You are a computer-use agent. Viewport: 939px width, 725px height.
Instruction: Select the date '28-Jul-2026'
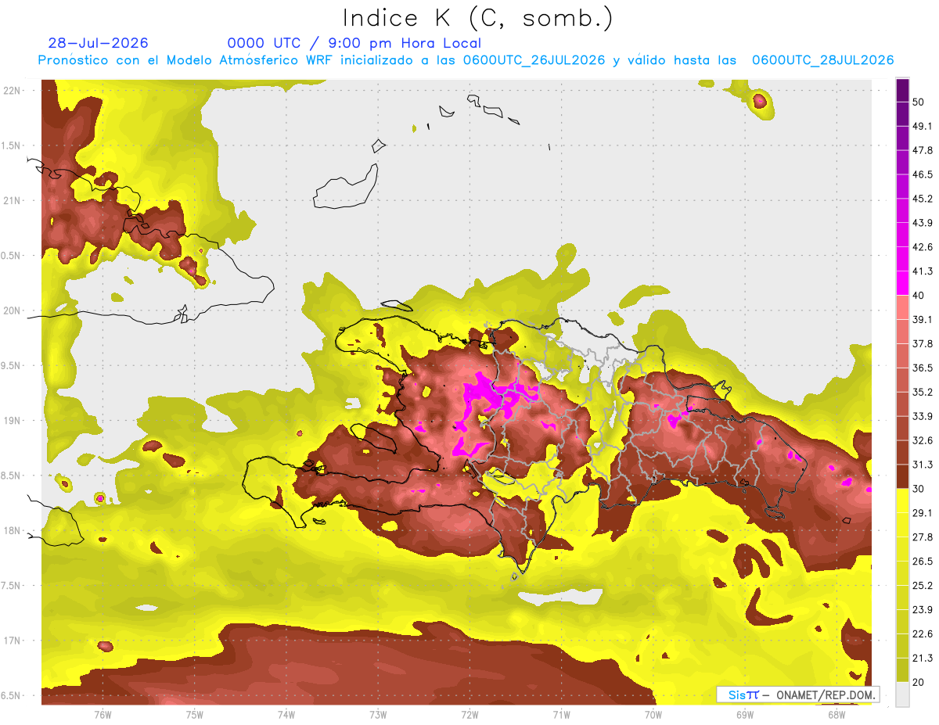coord(98,43)
